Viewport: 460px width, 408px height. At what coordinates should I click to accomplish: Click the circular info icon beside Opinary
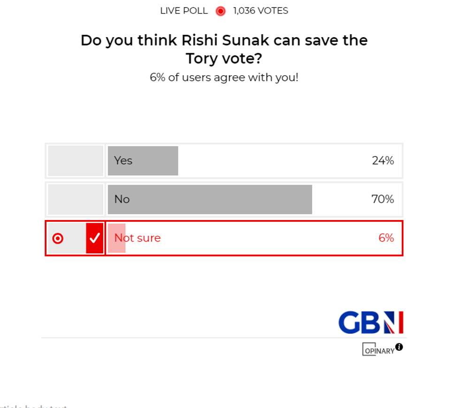pyautogui.click(x=399, y=346)
